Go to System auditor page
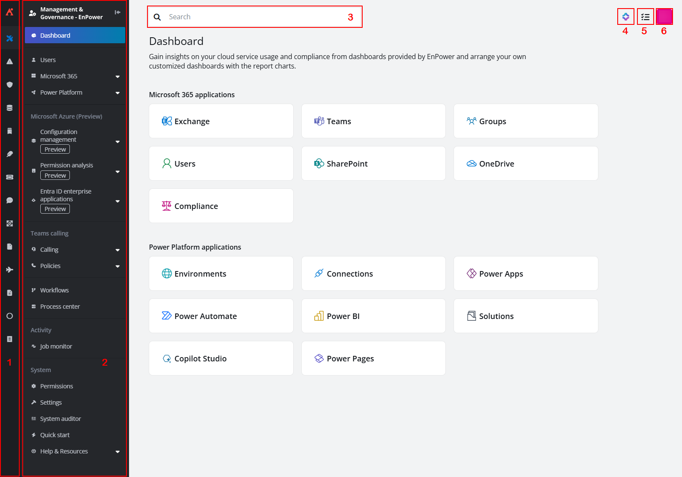682x477 pixels. coord(60,419)
